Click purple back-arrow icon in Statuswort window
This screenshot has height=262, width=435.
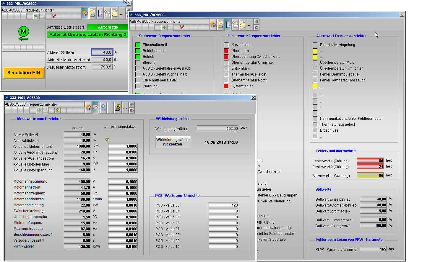(x=256, y=27)
